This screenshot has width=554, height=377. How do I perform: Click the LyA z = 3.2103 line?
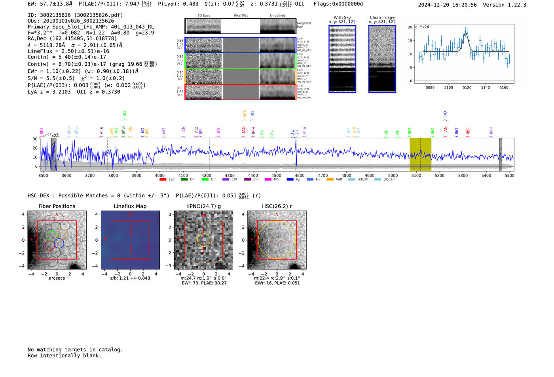(74, 92)
